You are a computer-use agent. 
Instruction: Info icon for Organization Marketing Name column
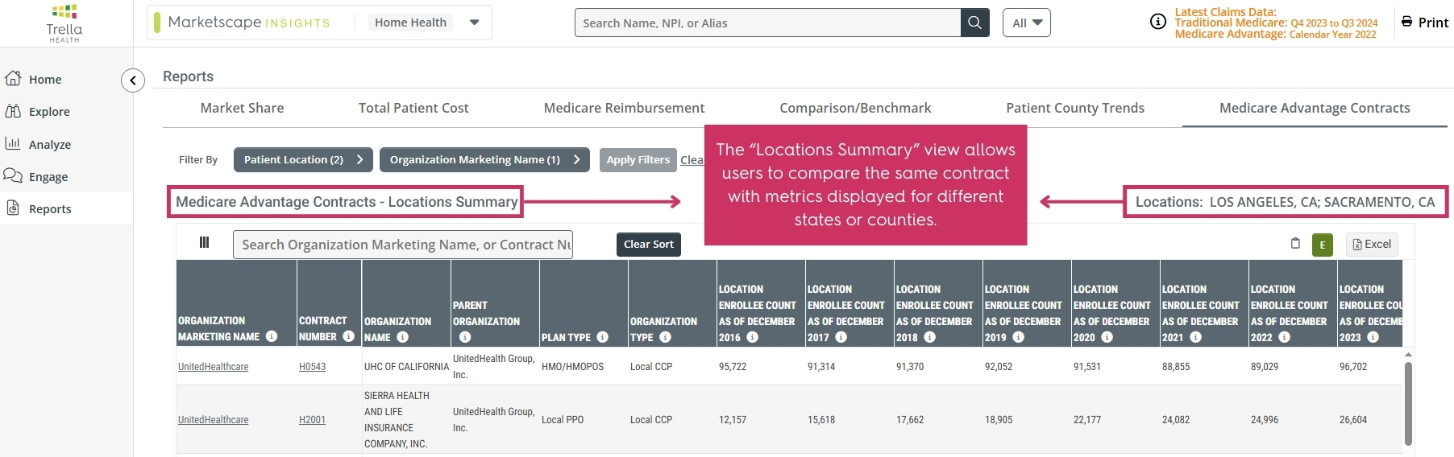point(272,336)
